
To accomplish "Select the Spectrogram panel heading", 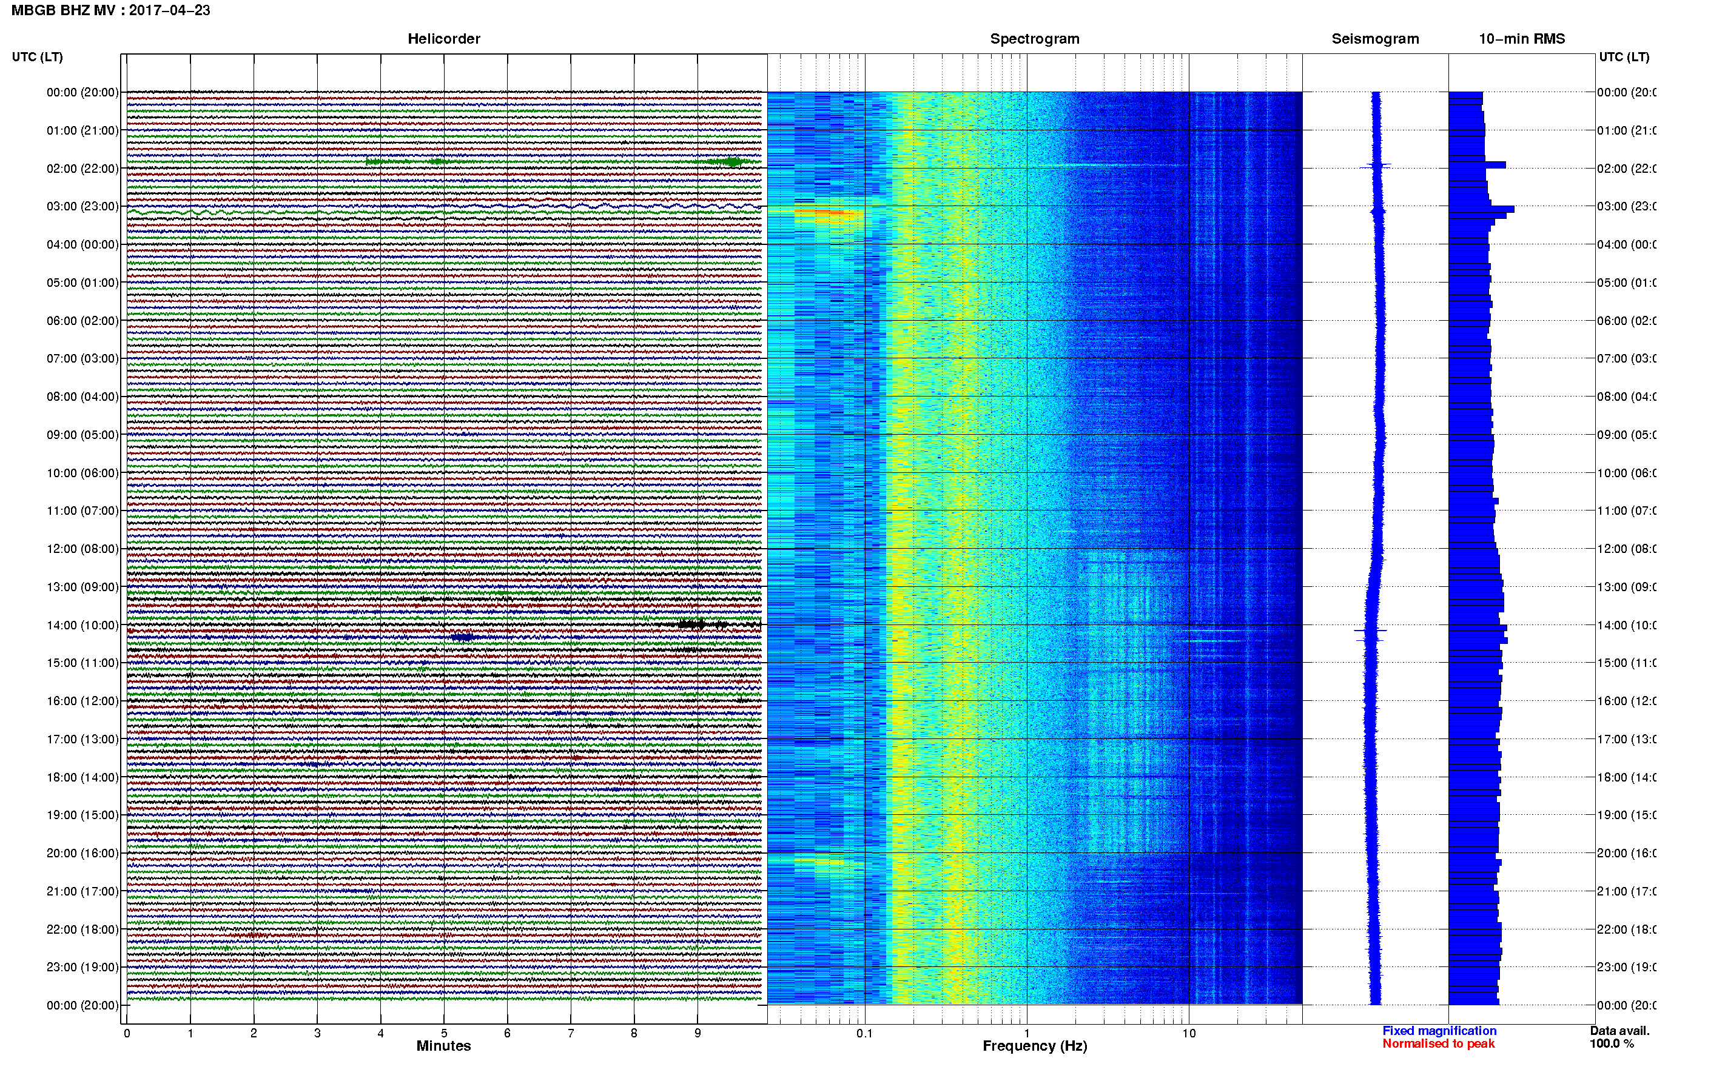I will 1034,39.
